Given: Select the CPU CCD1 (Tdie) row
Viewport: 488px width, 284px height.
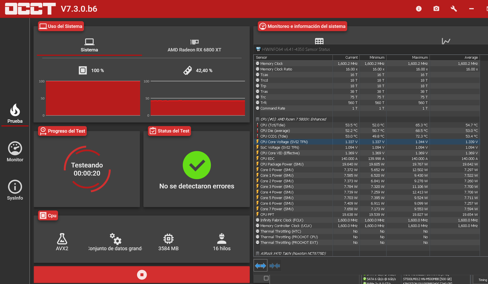Looking at the screenshot, I should pyautogui.click(x=366, y=136).
